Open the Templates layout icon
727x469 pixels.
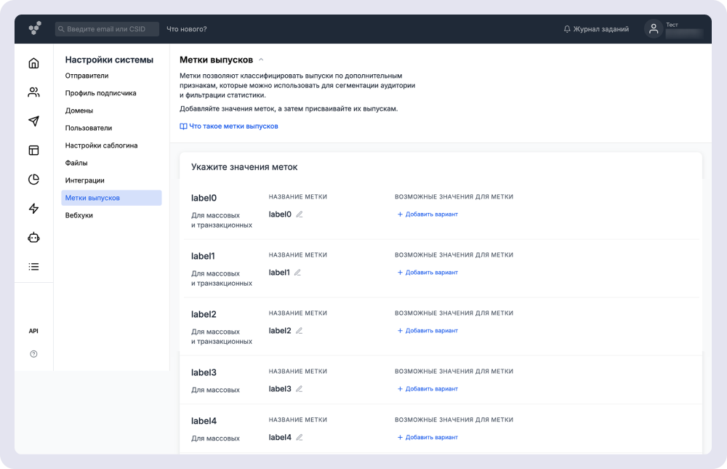point(33,151)
